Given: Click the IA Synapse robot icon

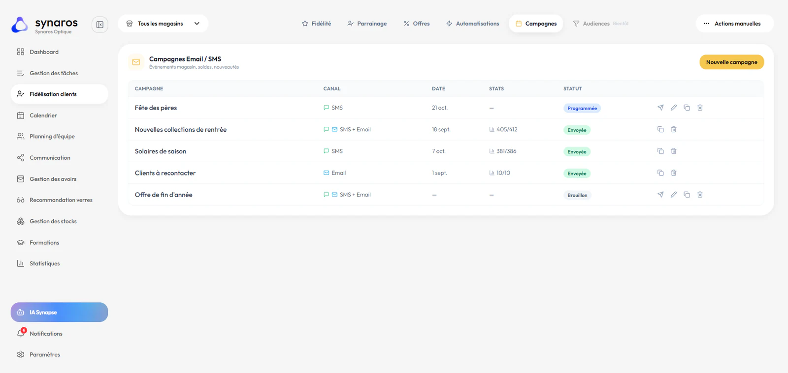Looking at the screenshot, I should tap(21, 313).
